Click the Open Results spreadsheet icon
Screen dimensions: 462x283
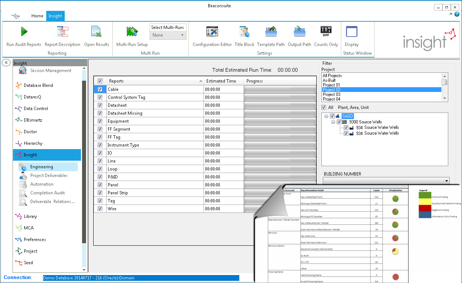(97, 32)
